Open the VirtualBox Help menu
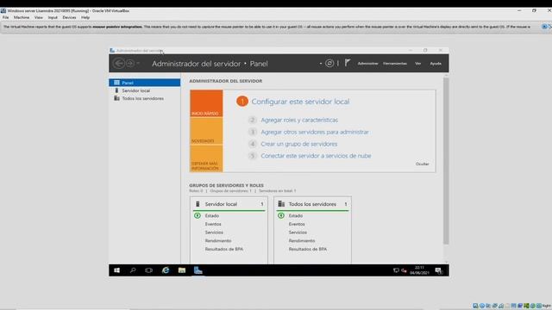The width and height of the screenshot is (552, 310). pos(85,17)
